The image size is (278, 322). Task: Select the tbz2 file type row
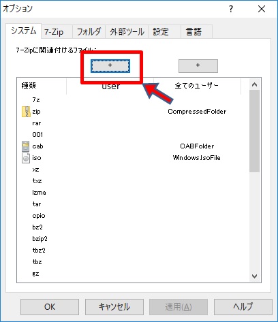pyautogui.click(x=133, y=251)
